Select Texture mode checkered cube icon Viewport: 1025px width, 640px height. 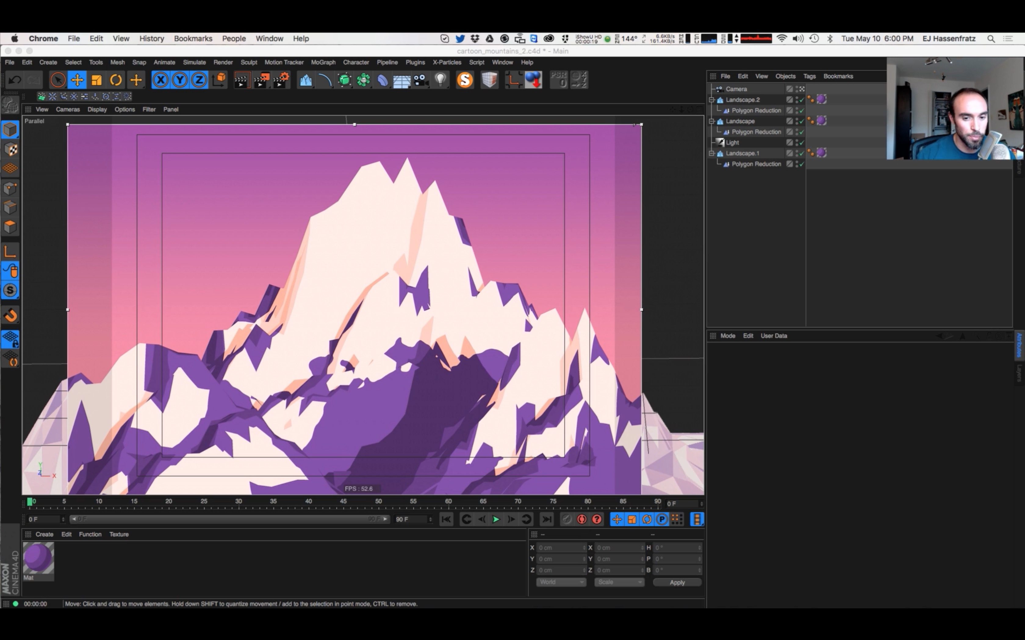pos(10,149)
